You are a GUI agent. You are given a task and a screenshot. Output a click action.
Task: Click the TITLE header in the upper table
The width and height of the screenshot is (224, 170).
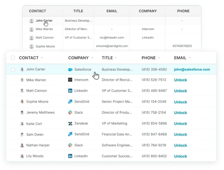click(x=78, y=11)
